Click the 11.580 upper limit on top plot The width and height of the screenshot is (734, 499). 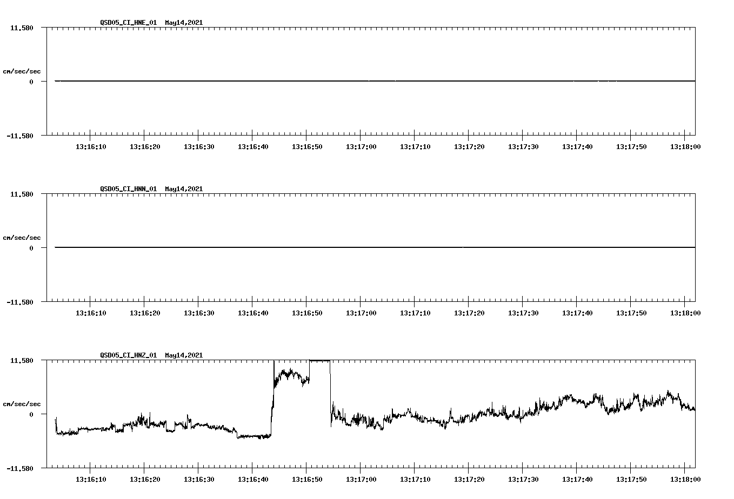23,28
